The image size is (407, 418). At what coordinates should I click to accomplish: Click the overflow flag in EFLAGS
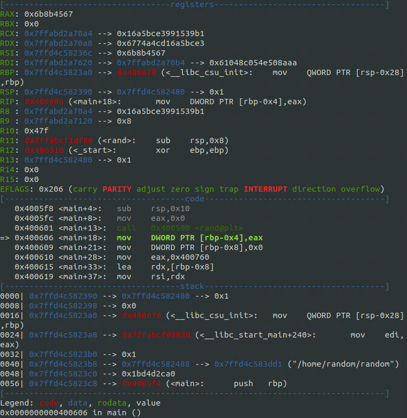tap(360, 189)
